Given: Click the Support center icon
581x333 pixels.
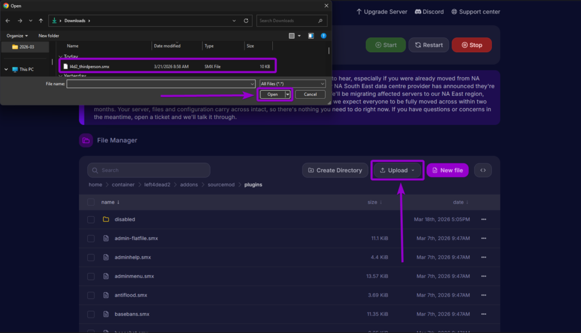Looking at the screenshot, I should [x=453, y=11].
